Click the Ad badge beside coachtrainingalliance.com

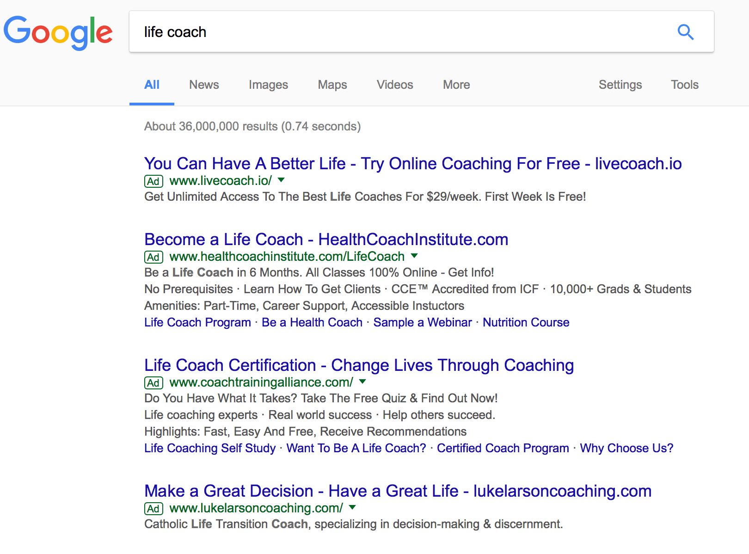pyautogui.click(x=153, y=383)
